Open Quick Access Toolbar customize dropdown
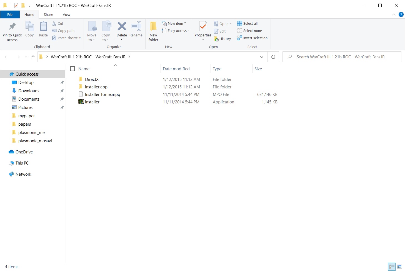This screenshot has width=405, height=271. [29, 6]
